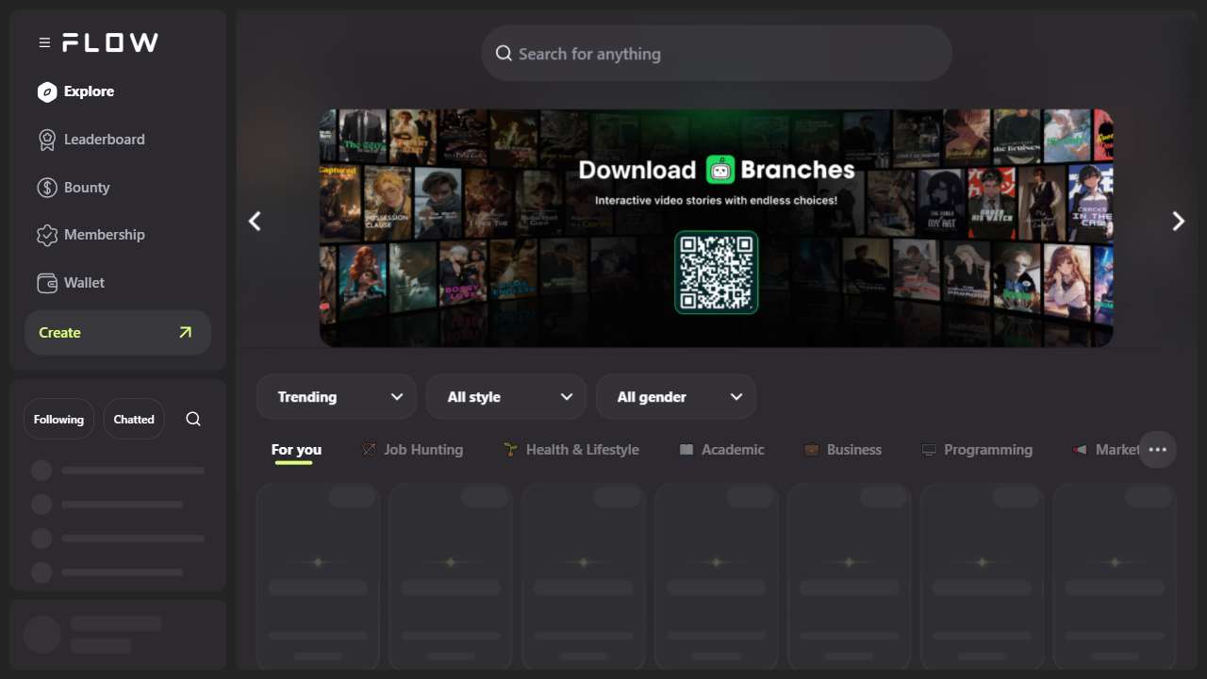Toggle the Chatted filter
Screen dimensions: 1207x679
(134, 420)
